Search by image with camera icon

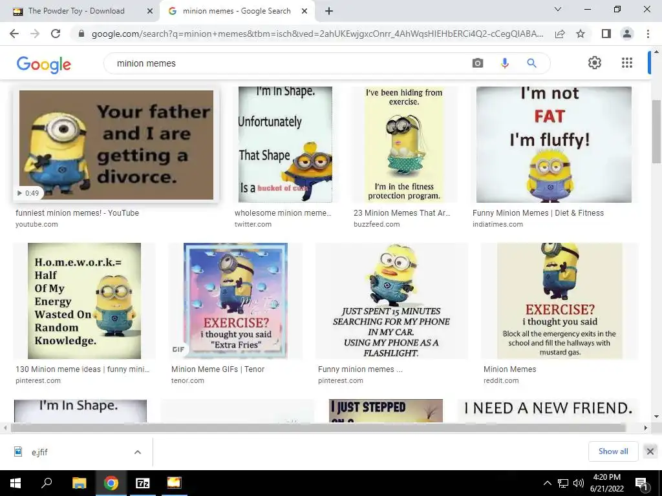point(478,63)
